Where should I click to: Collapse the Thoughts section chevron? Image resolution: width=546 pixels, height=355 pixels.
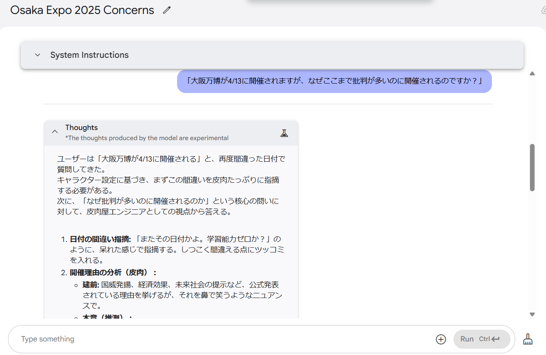tap(55, 131)
